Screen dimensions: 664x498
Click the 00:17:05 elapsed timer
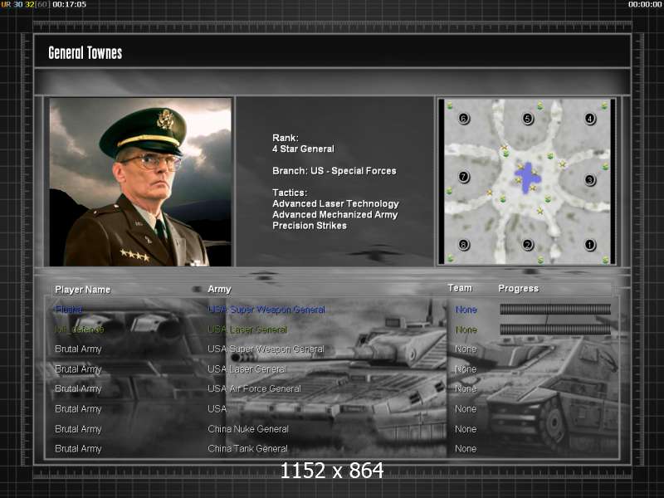point(69,4)
